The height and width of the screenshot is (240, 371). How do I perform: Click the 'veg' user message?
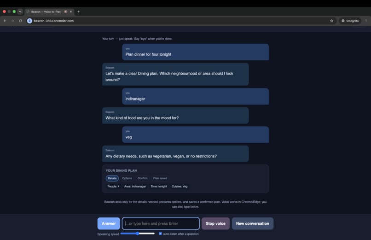click(196, 135)
